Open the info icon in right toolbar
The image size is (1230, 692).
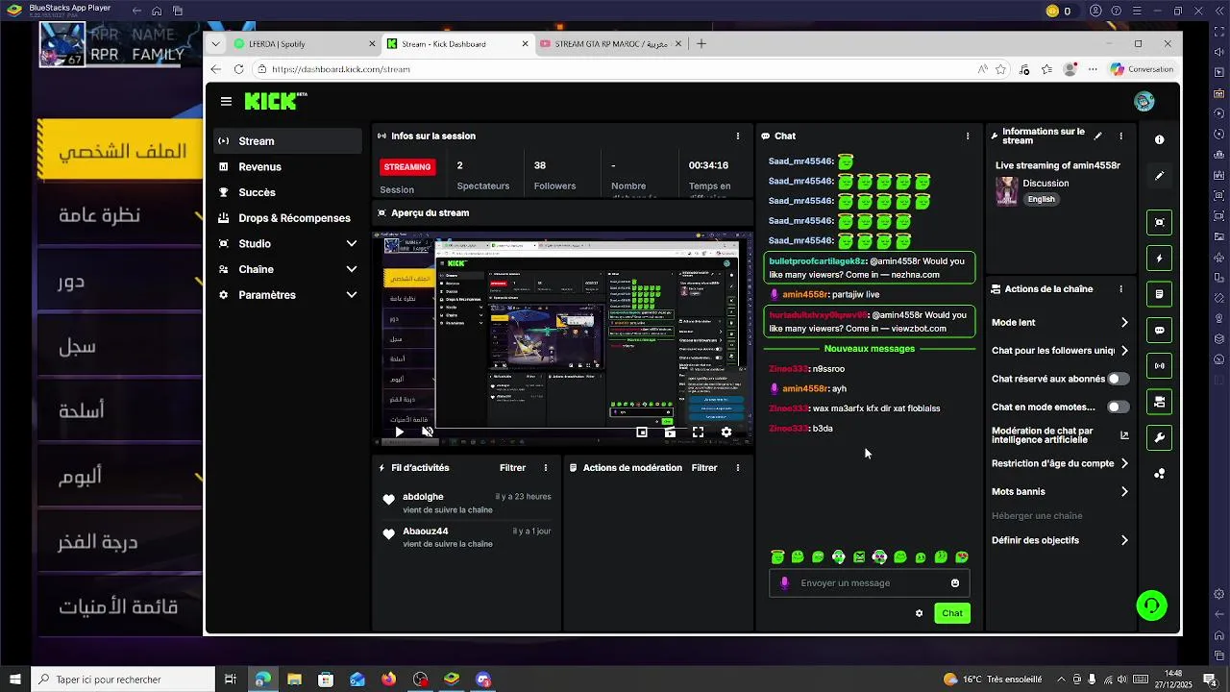click(x=1160, y=139)
